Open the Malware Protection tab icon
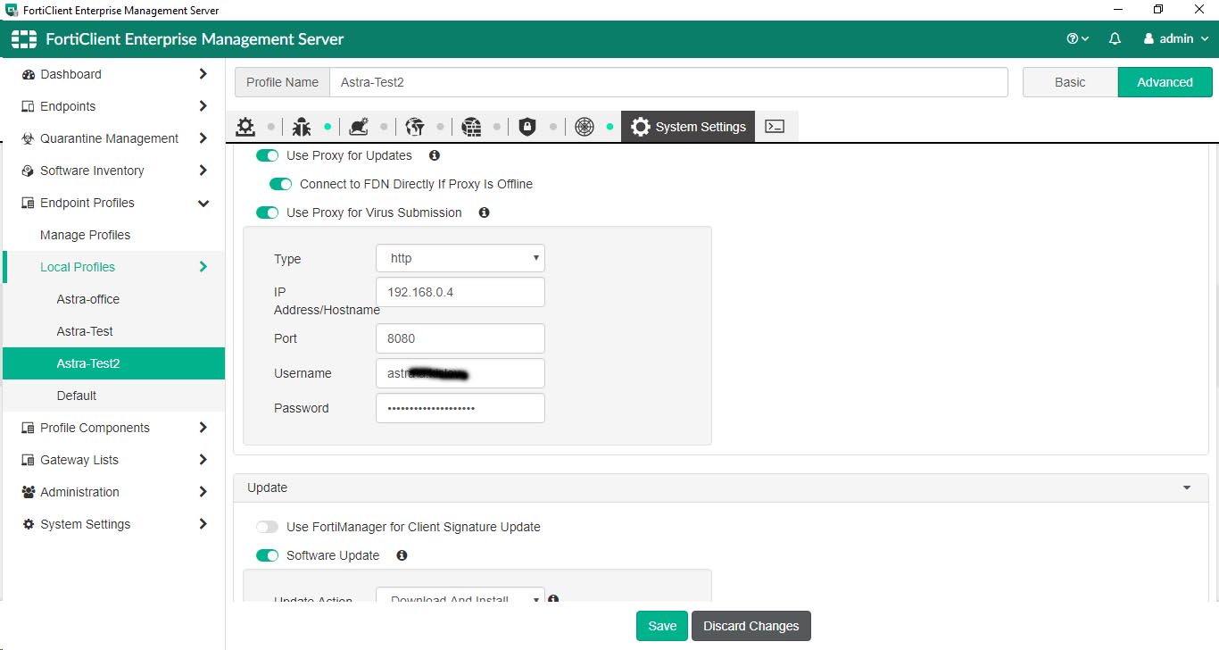 click(x=302, y=126)
